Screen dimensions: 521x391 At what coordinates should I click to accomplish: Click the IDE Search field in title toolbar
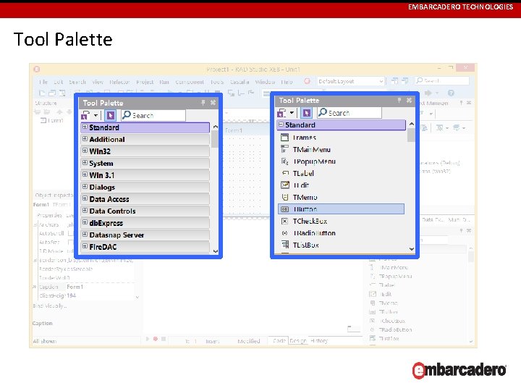[x=442, y=80]
